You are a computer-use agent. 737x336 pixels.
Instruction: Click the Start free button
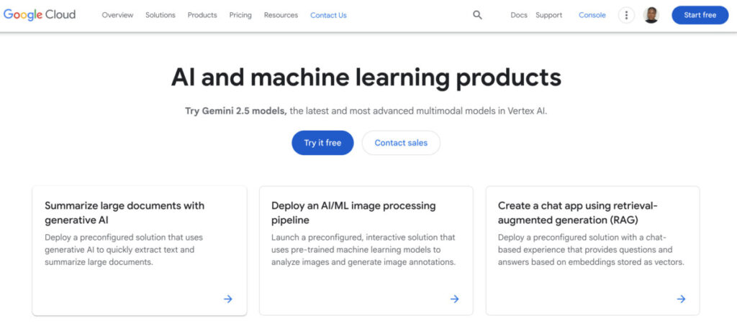(x=700, y=15)
